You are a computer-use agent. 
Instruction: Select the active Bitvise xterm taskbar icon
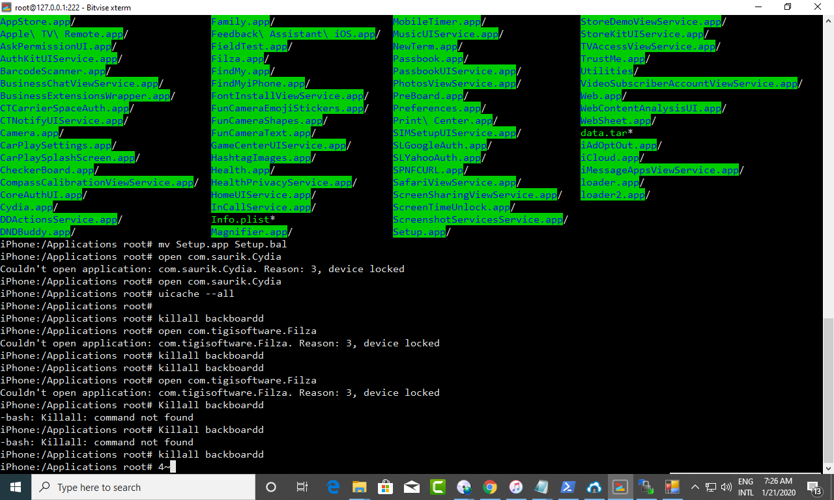[620, 487]
